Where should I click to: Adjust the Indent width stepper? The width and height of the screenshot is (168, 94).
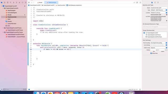tap(167, 50)
